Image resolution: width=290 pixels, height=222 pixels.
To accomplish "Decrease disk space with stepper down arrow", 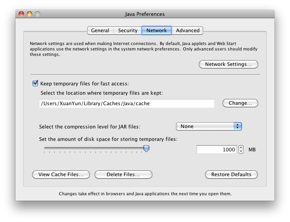I will click(241, 151).
